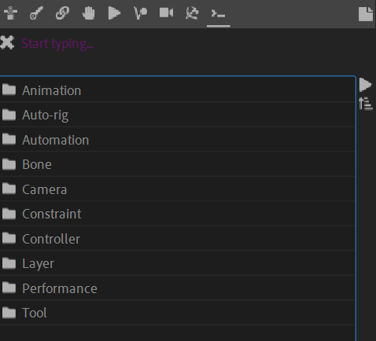
Task: Open the Bone category item
Action: pyautogui.click(x=177, y=164)
